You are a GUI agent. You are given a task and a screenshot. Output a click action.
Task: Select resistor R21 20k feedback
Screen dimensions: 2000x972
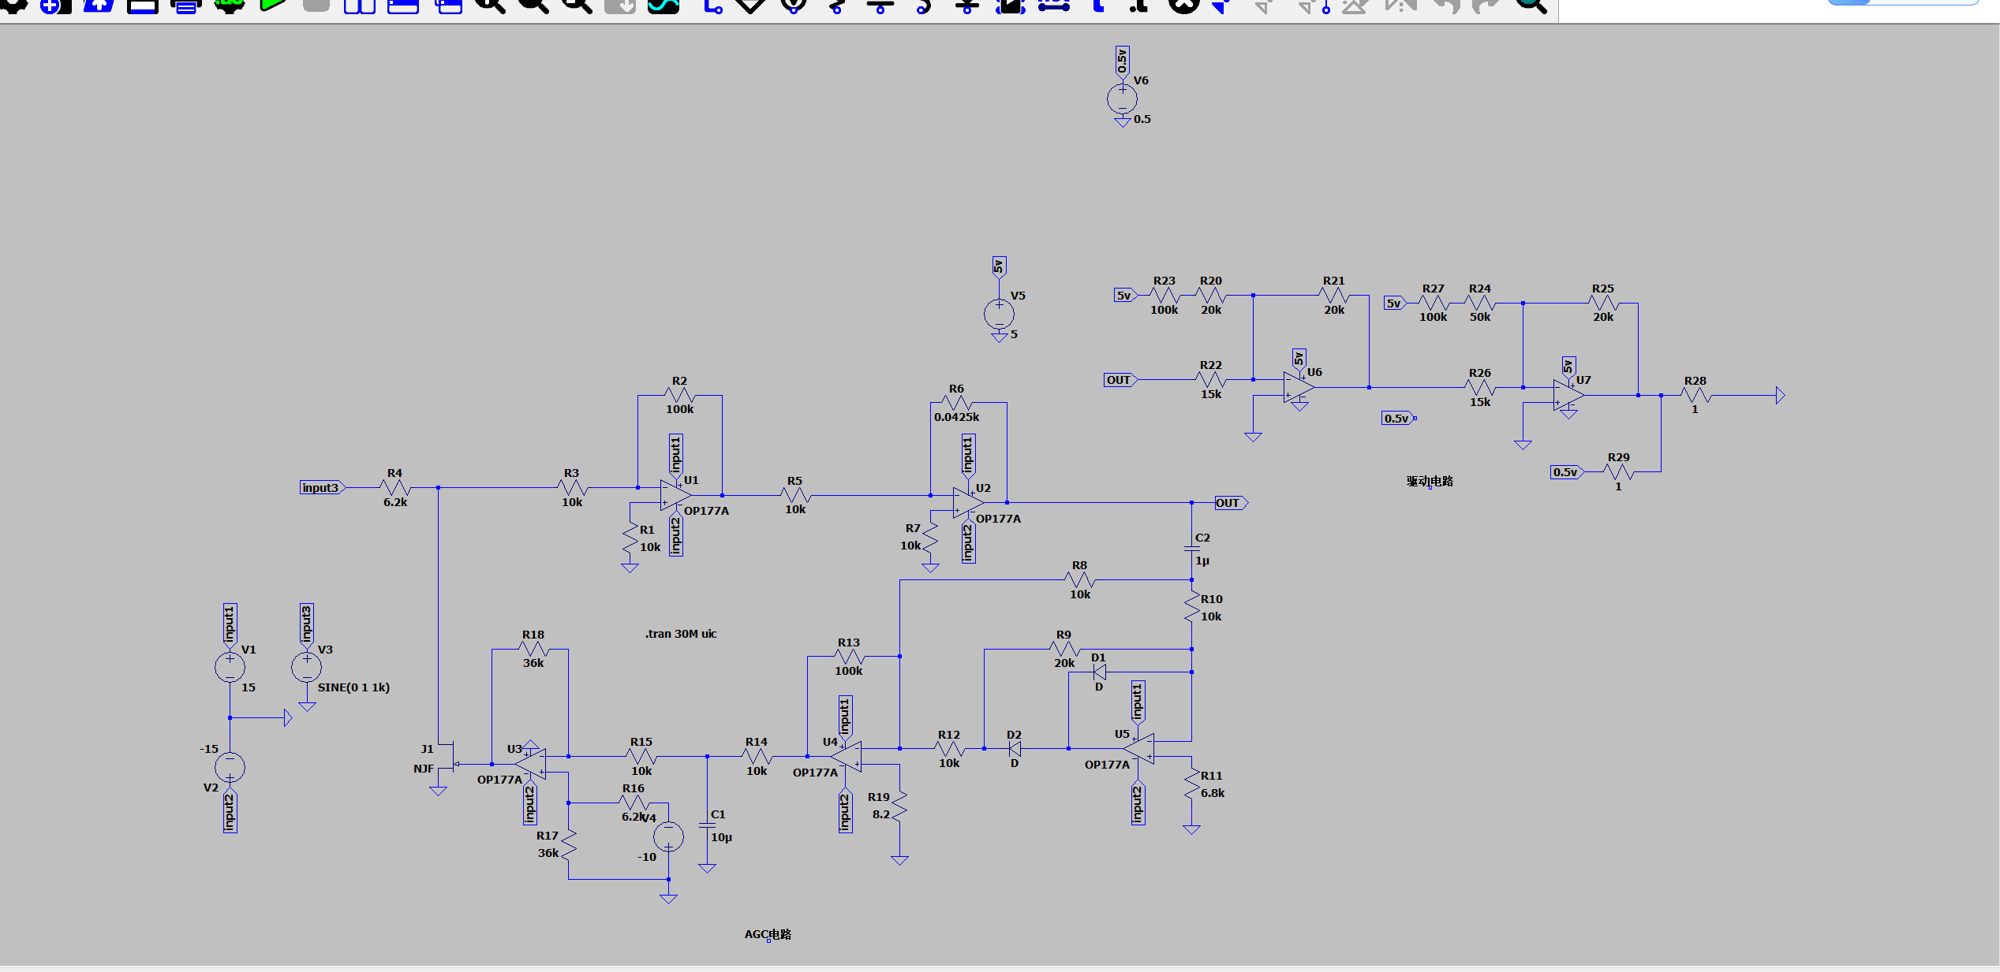(1333, 296)
